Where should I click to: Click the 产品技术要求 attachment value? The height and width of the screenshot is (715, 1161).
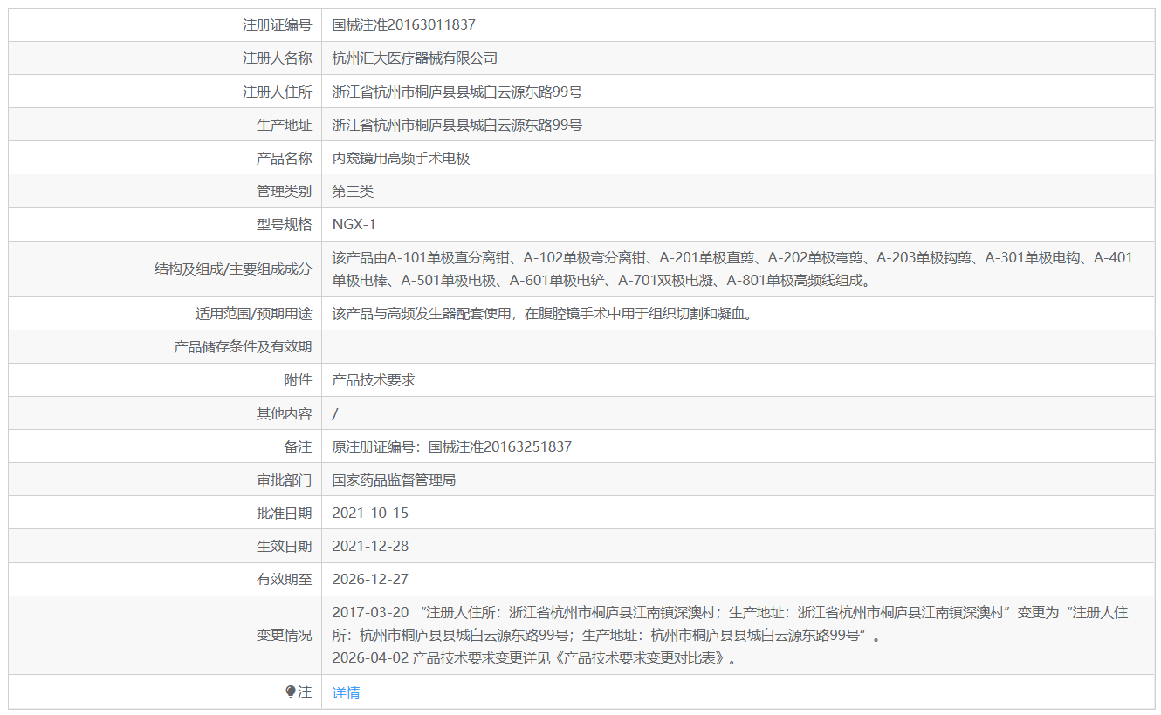[374, 379]
